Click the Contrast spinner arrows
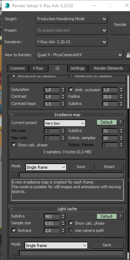 click(63, 97)
